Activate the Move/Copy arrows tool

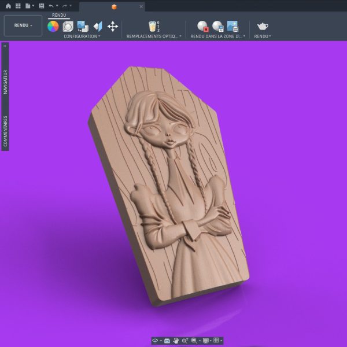click(x=113, y=27)
